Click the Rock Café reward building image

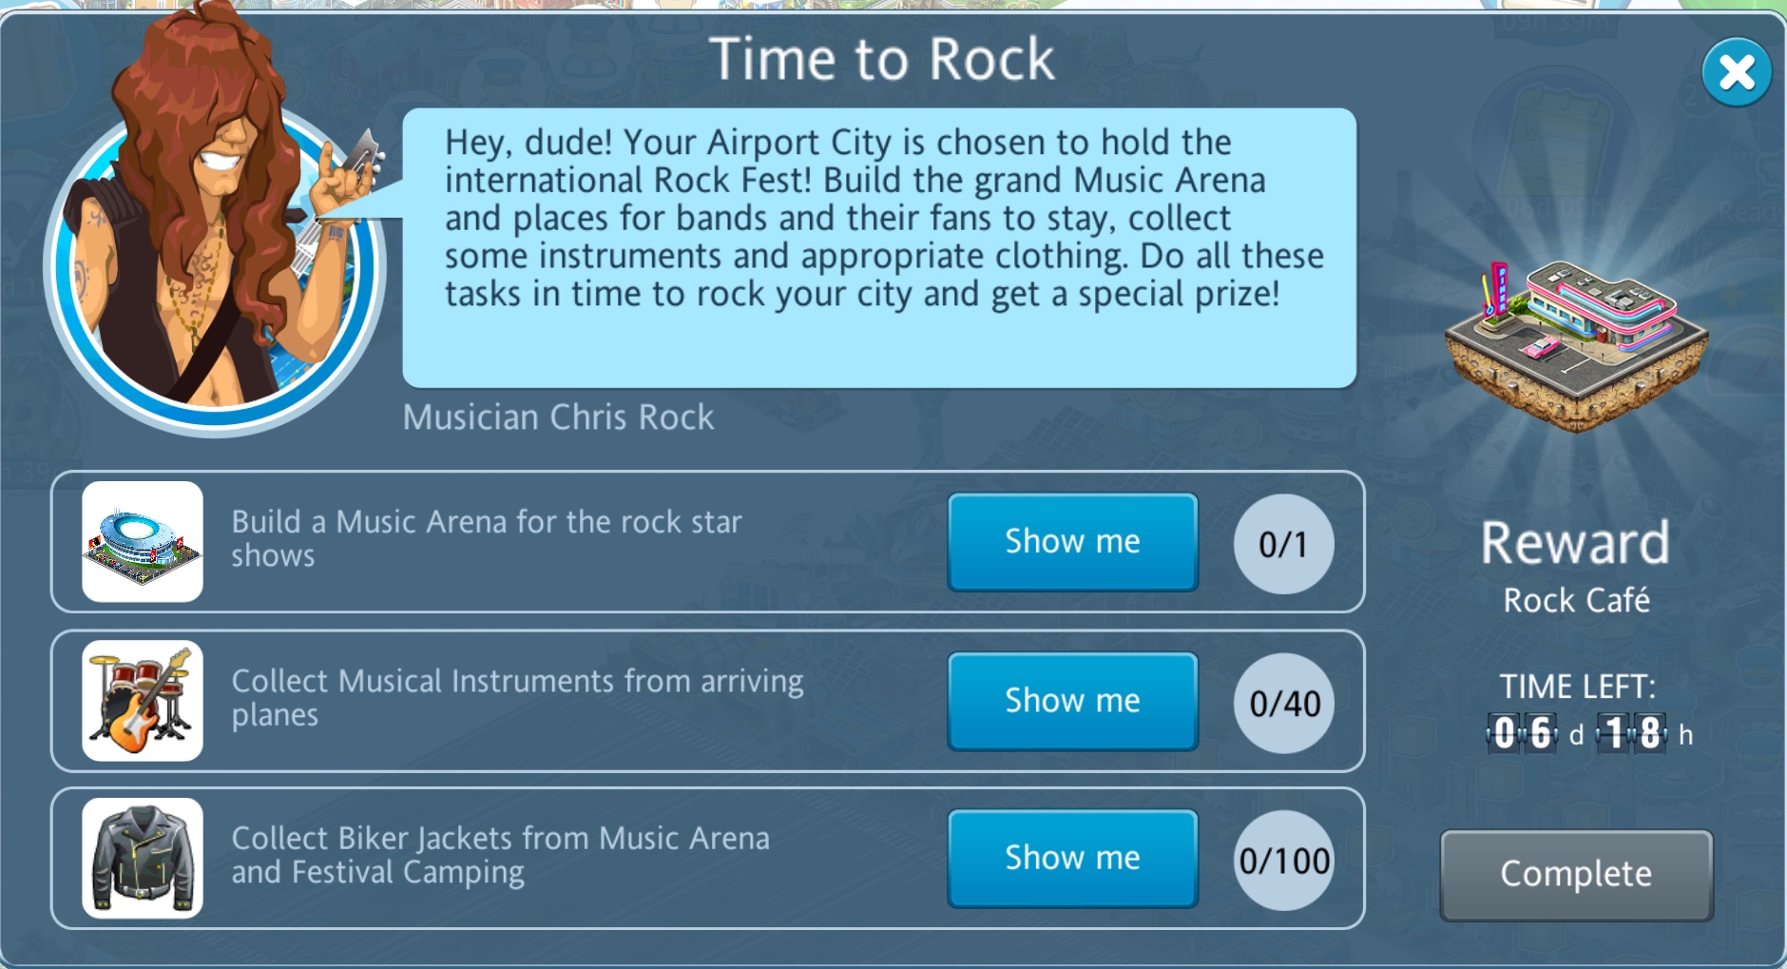pos(1576,344)
